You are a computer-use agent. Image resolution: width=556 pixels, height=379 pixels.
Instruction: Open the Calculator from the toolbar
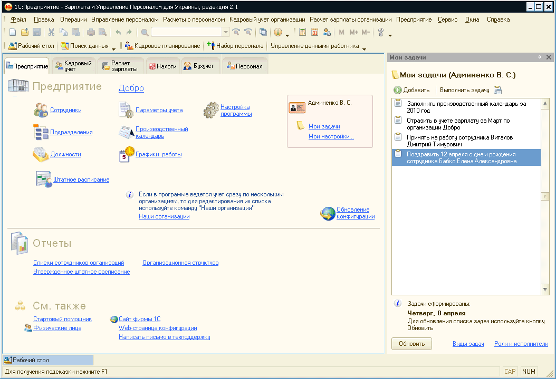(x=302, y=33)
